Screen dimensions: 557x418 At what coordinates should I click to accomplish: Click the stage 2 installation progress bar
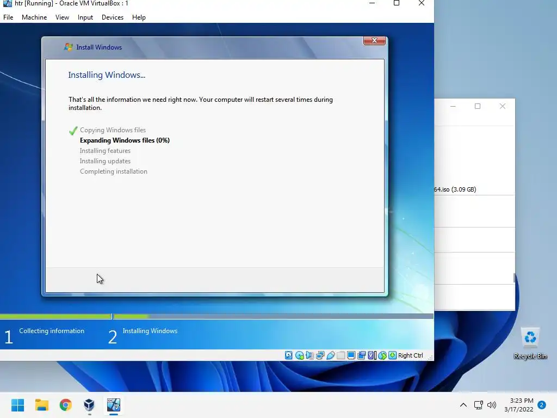click(273, 316)
